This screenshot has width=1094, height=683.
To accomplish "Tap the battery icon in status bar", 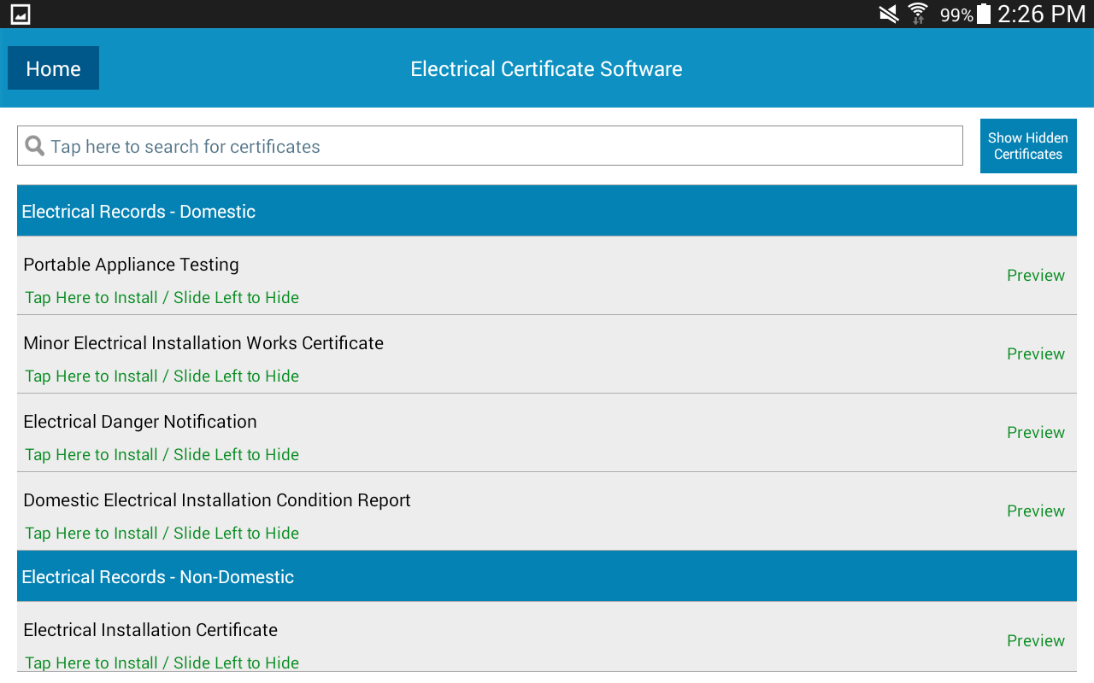I will [984, 14].
